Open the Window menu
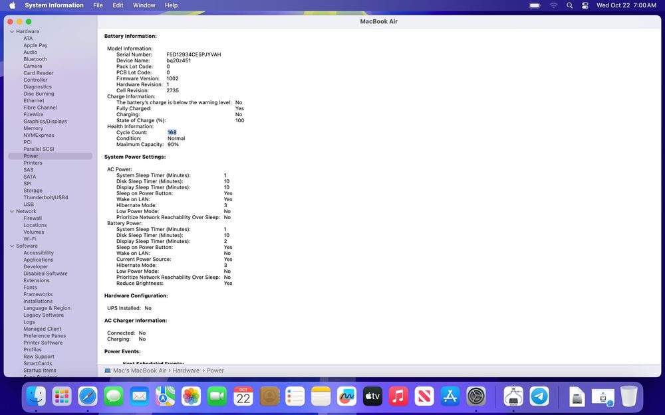Image resolution: width=665 pixels, height=415 pixels. [x=144, y=5]
